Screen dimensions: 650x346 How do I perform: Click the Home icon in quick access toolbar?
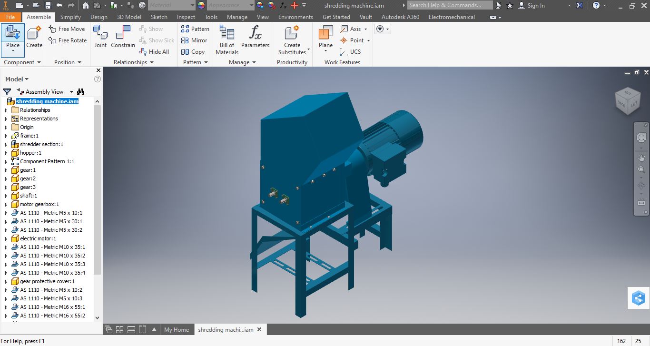pos(86,6)
